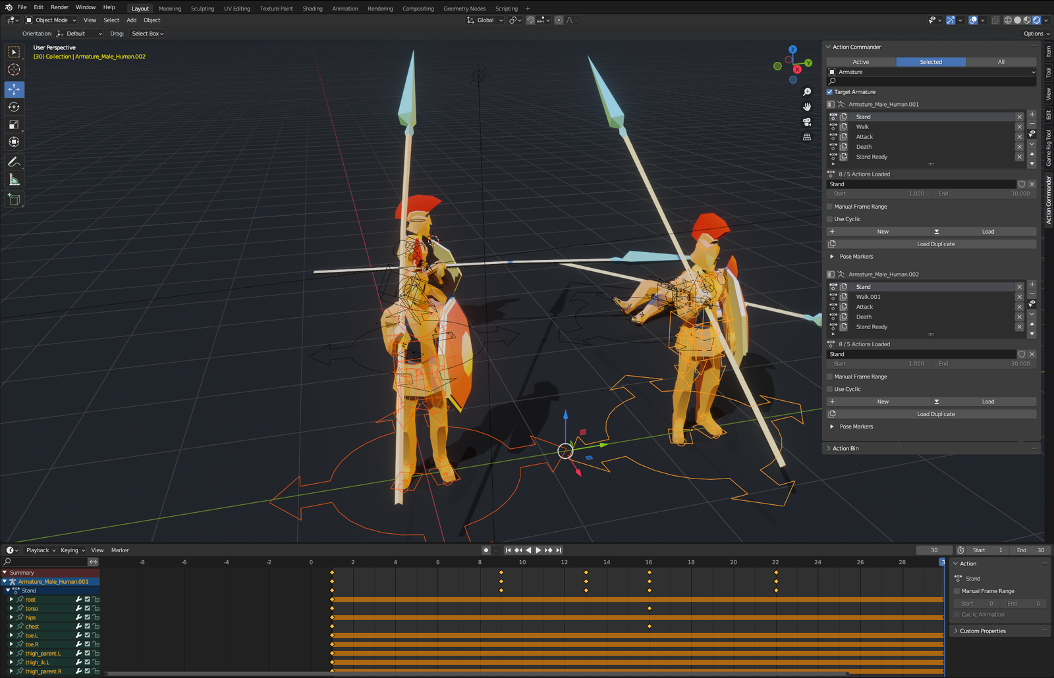
Task: Select the Add Cube tool
Action: point(14,199)
